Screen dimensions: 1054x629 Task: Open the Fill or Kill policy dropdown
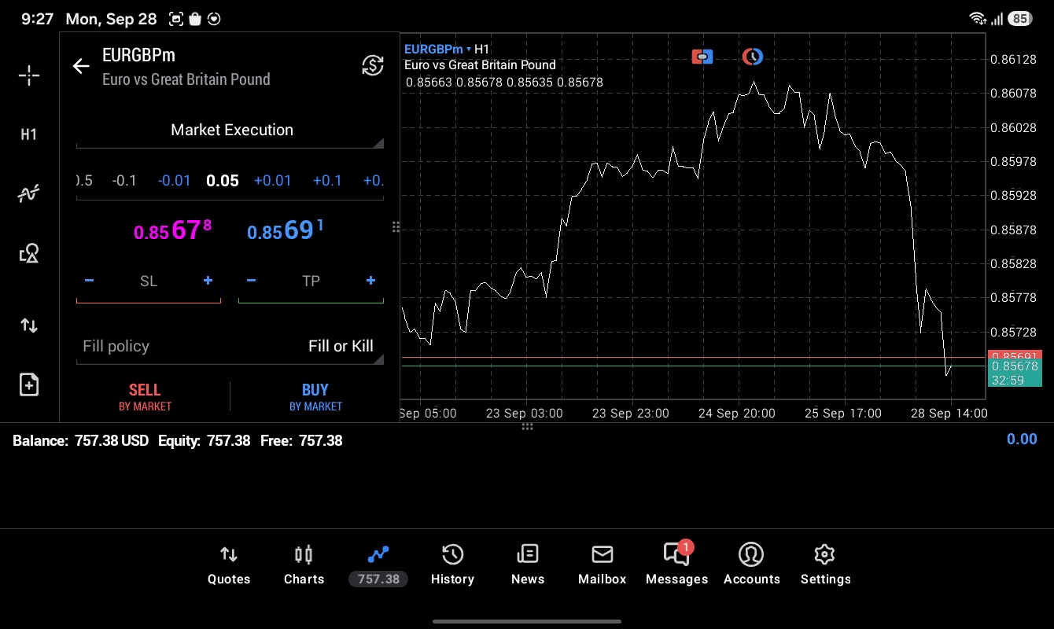coord(230,347)
